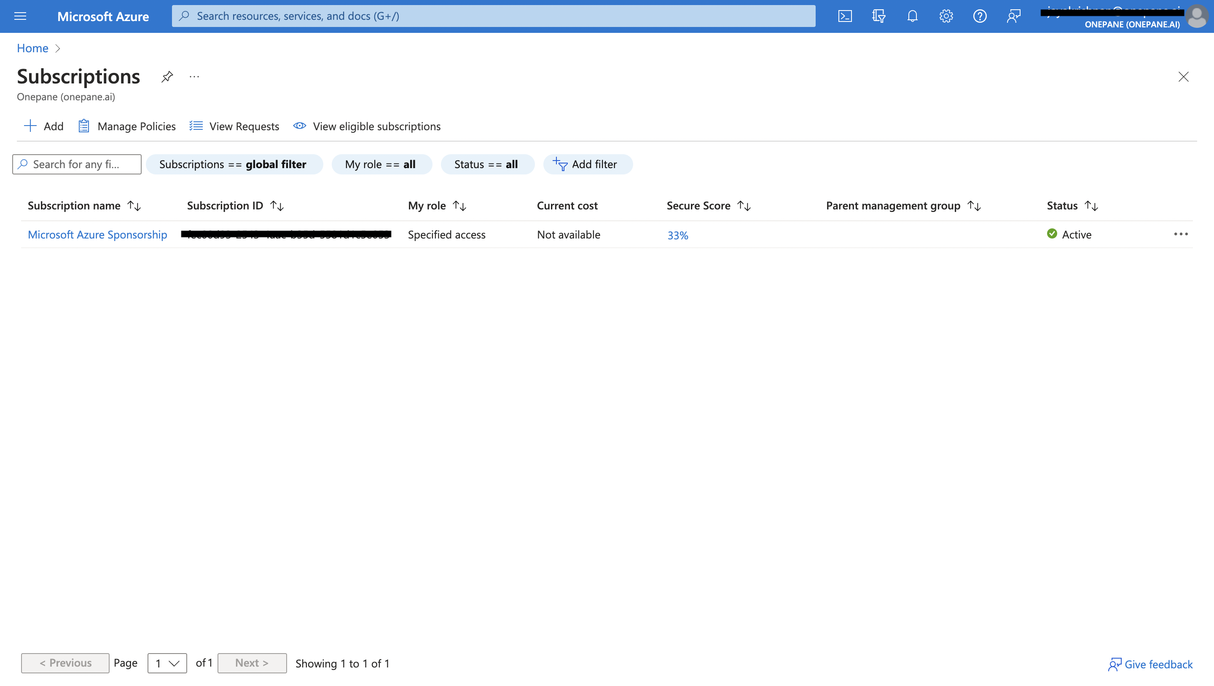Close the Subscriptions blade
1214x686 pixels.
coord(1183,76)
